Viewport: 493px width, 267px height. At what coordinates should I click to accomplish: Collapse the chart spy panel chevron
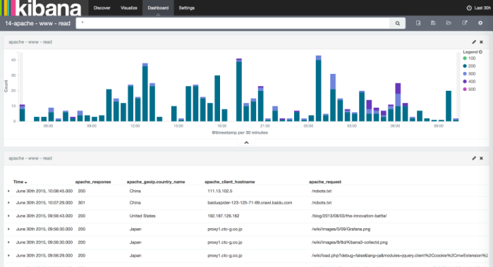(x=247, y=142)
